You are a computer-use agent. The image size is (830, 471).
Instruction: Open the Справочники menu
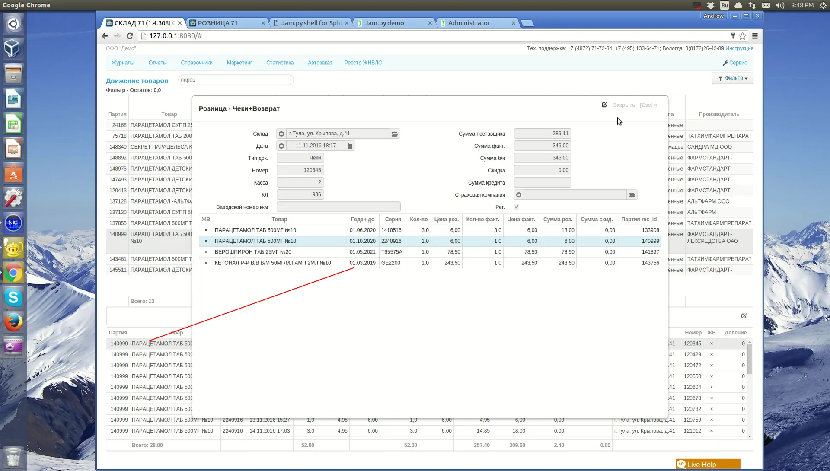click(x=196, y=63)
